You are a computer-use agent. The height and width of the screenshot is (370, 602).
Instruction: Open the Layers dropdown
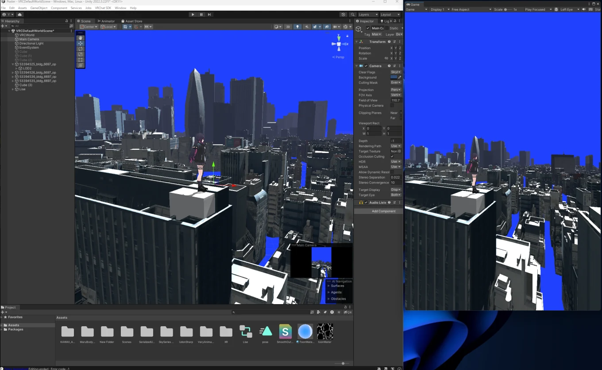[x=368, y=15]
